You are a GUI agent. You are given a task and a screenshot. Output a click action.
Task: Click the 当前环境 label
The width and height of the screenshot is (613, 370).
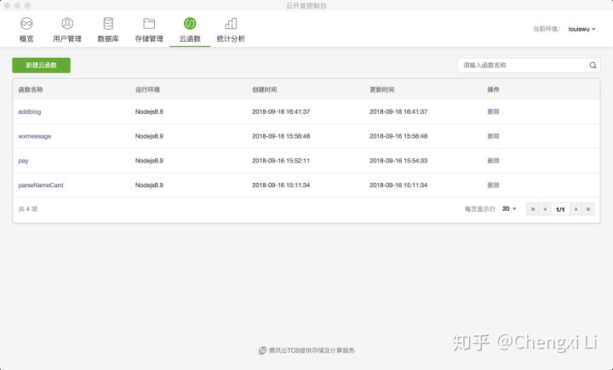click(546, 29)
